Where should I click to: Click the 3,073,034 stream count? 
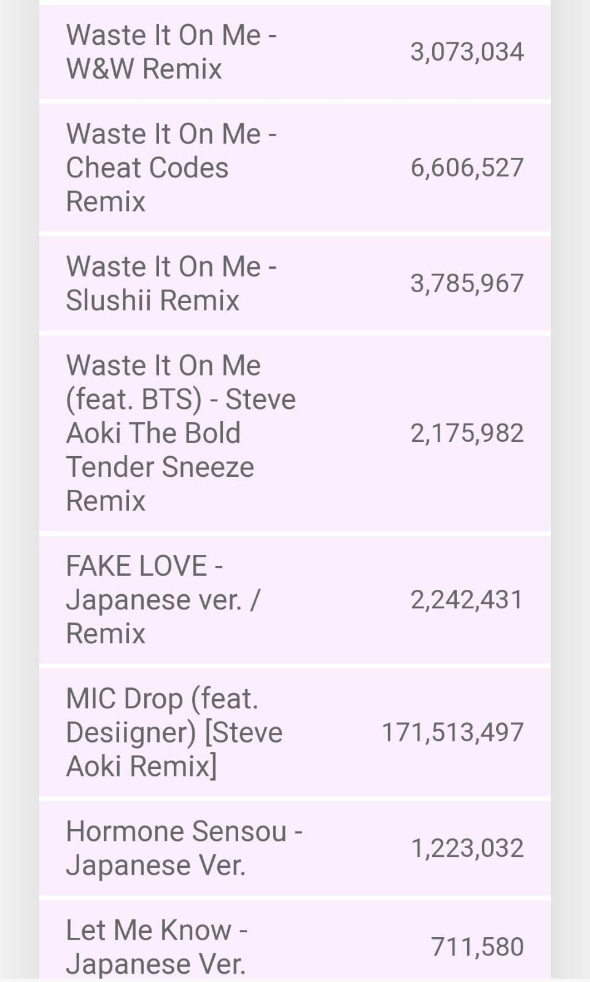coord(467,52)
